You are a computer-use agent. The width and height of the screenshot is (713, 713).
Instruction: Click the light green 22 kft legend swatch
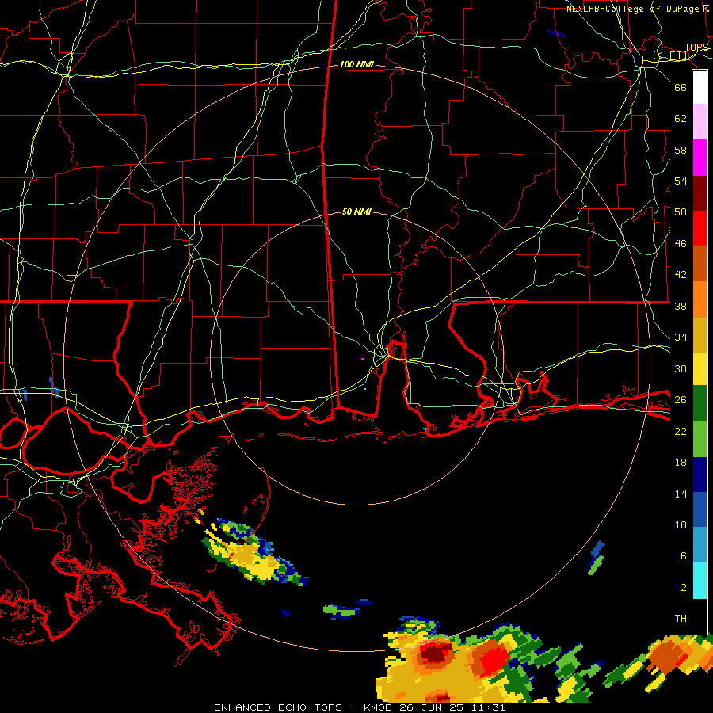click(700, 439)
